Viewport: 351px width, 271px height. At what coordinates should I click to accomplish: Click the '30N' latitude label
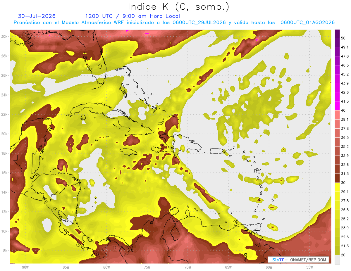(4, 36)
